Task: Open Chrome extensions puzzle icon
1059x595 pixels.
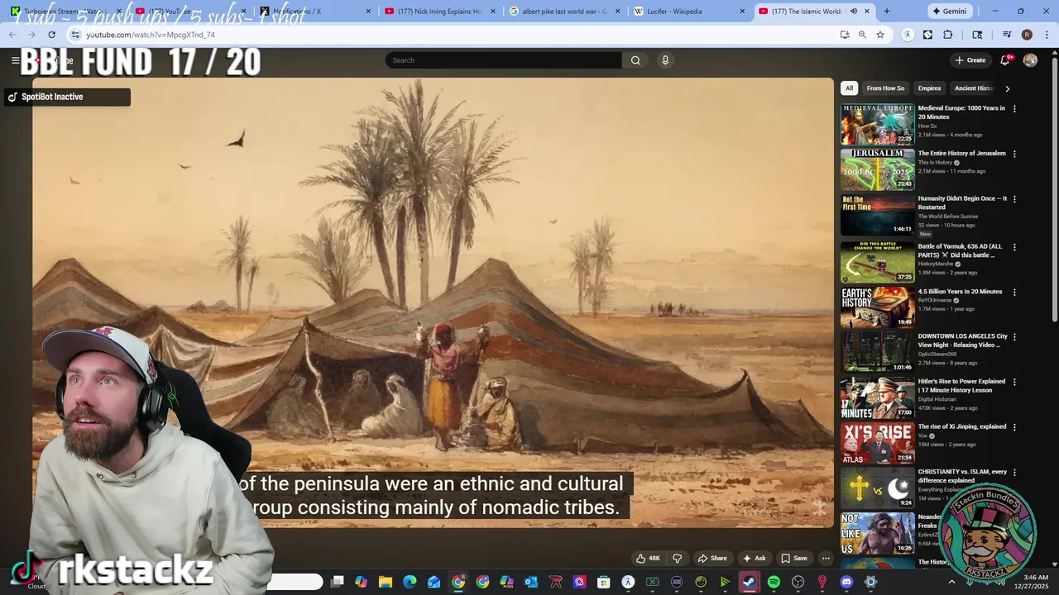Action: coord(948,35)
